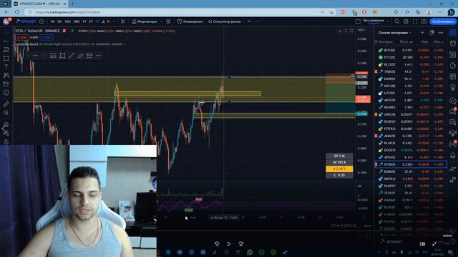This screenshot has height=257, width=458.
Task: Select APEUSDT row in watchlist
Action: point(411,157)
